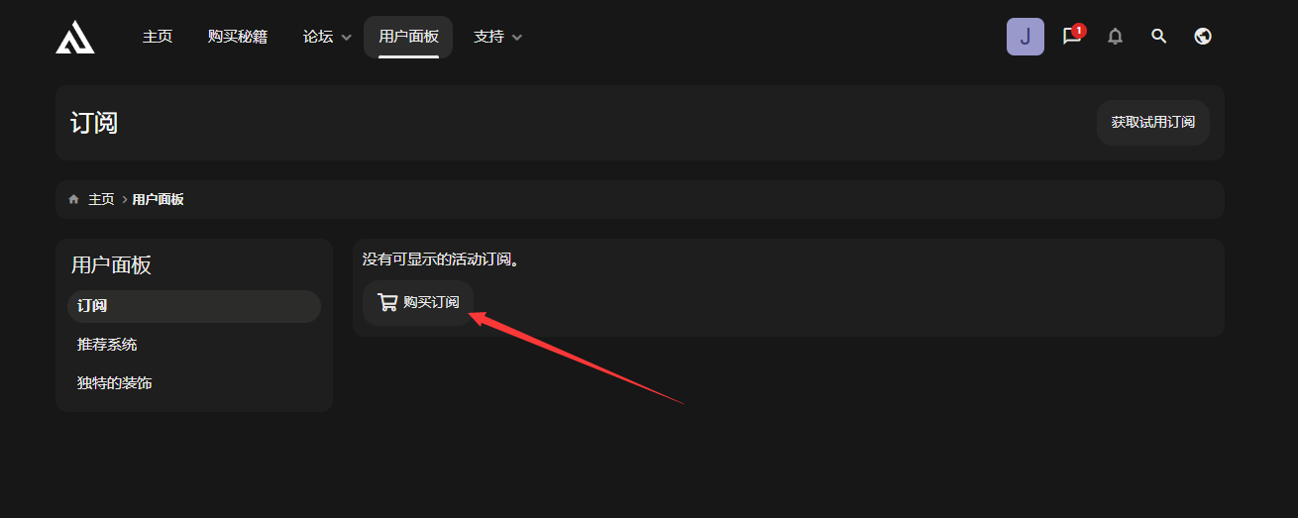Open the 购买秘籍 nav item
The image size is (1298, 518).
tap(238, 37)
